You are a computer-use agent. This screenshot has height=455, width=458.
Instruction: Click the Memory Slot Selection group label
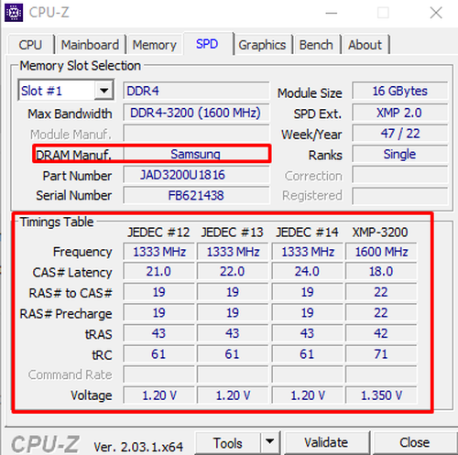point(80,66)
